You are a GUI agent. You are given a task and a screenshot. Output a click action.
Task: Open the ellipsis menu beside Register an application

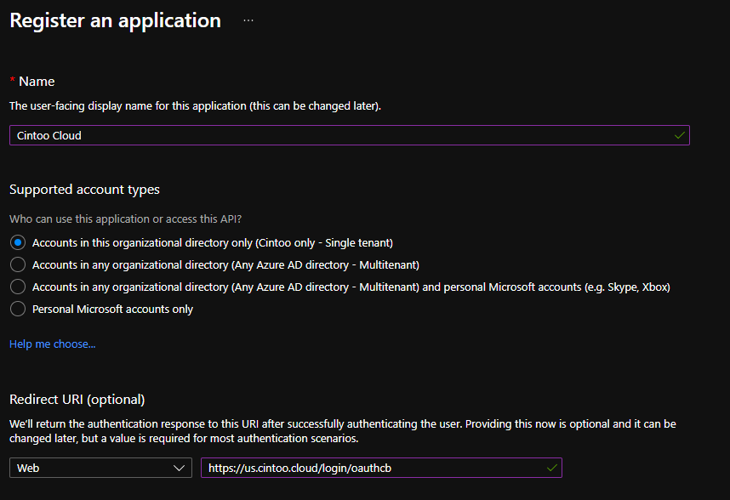[248, 20]
